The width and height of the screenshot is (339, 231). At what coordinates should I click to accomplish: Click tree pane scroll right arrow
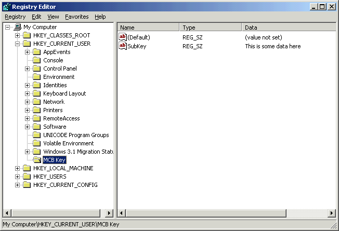coord(109,213)
